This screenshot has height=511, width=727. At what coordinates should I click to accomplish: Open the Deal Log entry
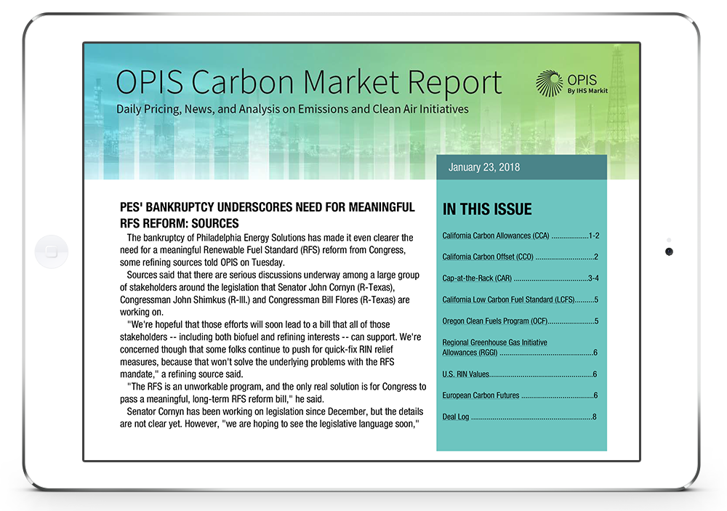(519, 417)
